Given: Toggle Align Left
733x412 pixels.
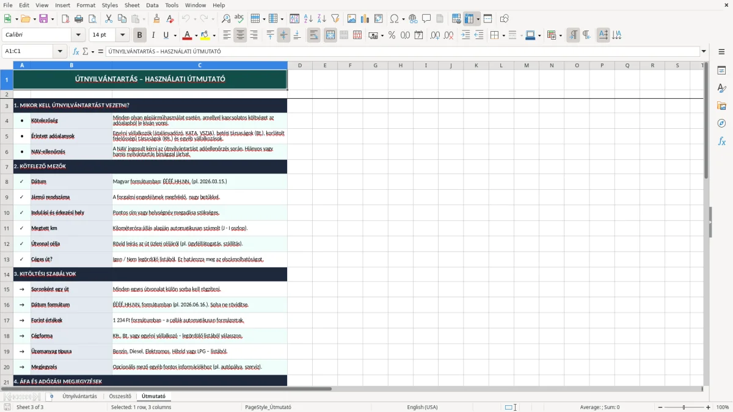Looking at the screenshot, I should click(x=227, y=35).
